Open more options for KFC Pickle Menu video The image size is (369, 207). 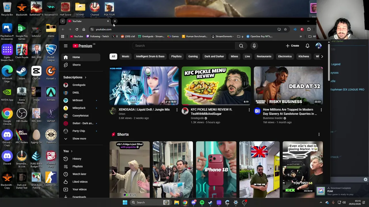249,110
